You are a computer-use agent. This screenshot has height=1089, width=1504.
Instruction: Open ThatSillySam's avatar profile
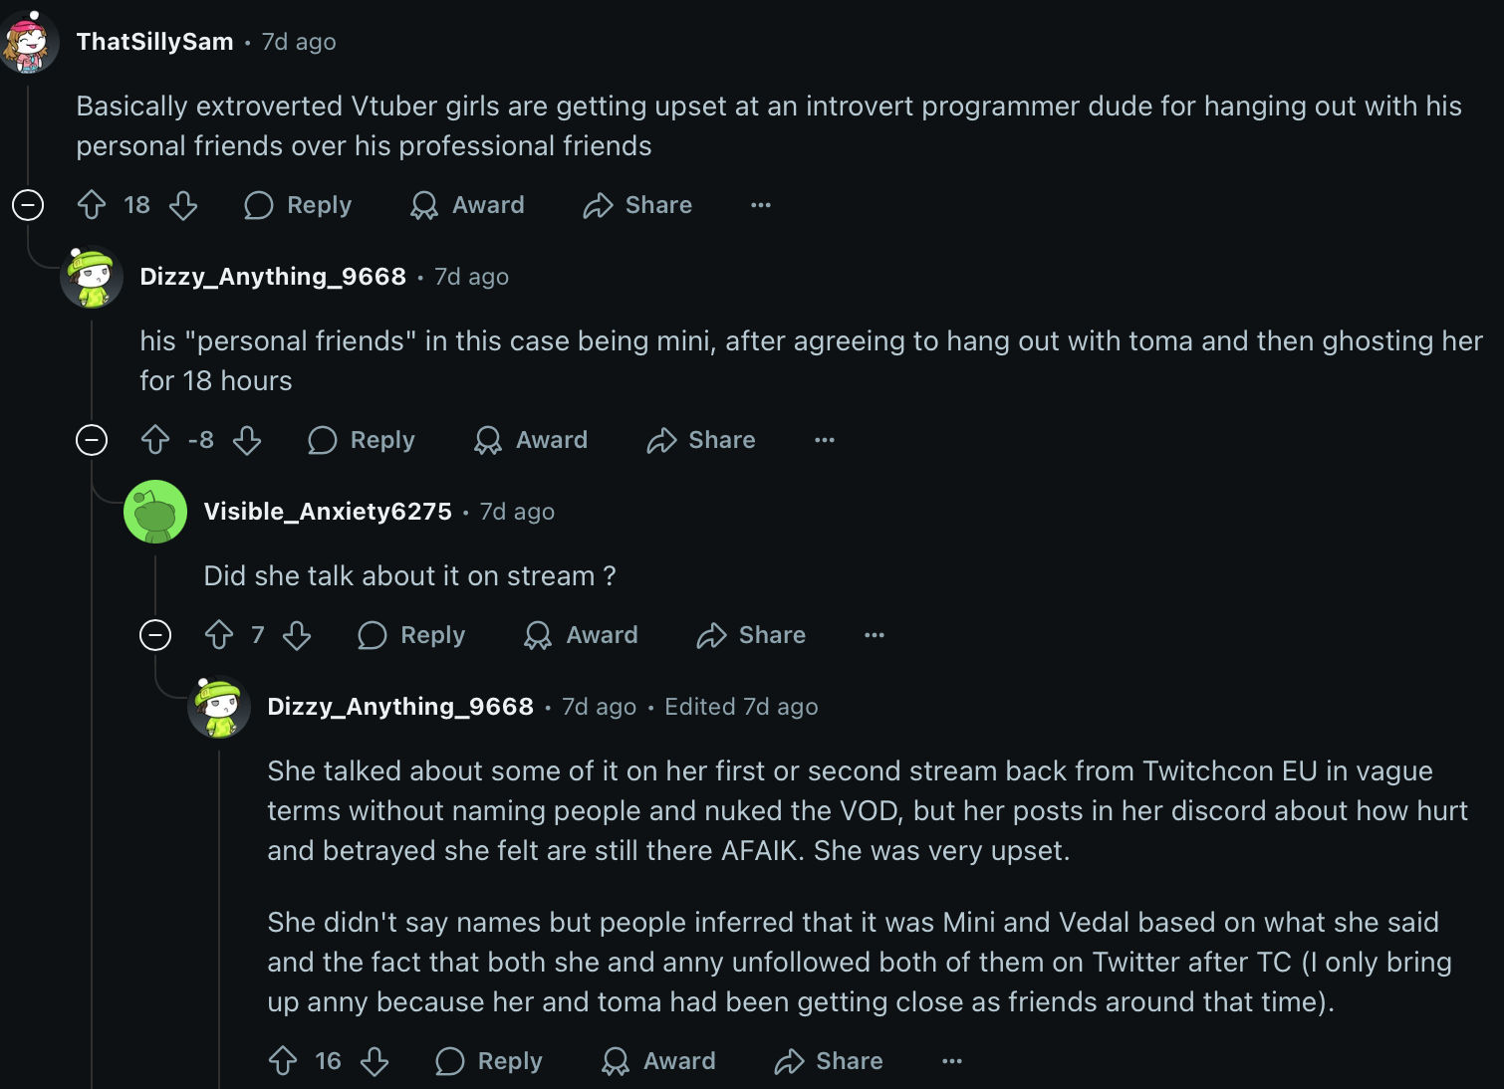click(x=29, y=43)
